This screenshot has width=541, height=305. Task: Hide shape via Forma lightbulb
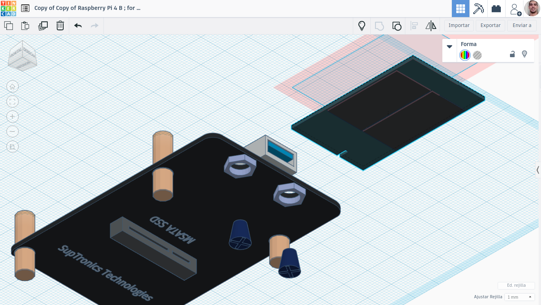(x=524, y=54)
